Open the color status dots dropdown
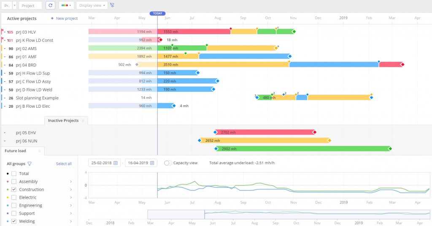Screen dimensions: 432x226 tap(66, 5)
